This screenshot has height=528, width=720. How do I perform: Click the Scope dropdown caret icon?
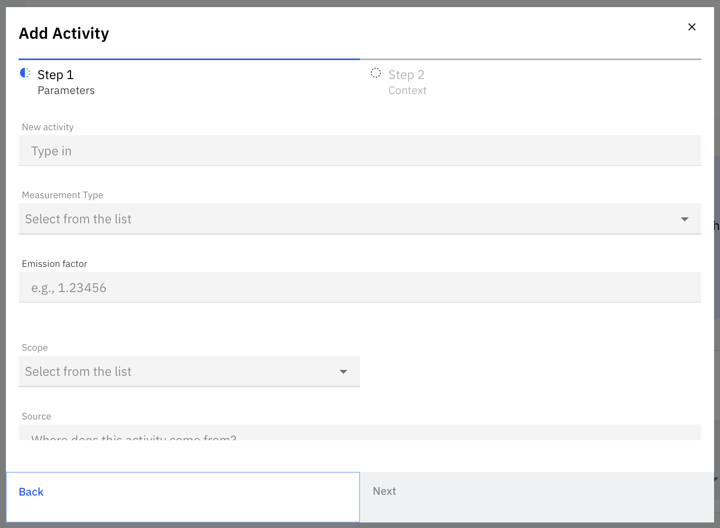[343, 371]
